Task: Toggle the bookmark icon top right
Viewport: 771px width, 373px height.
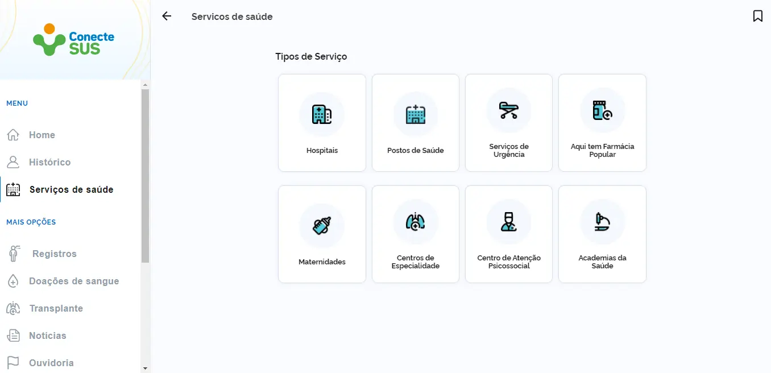Action: (757, 16)
